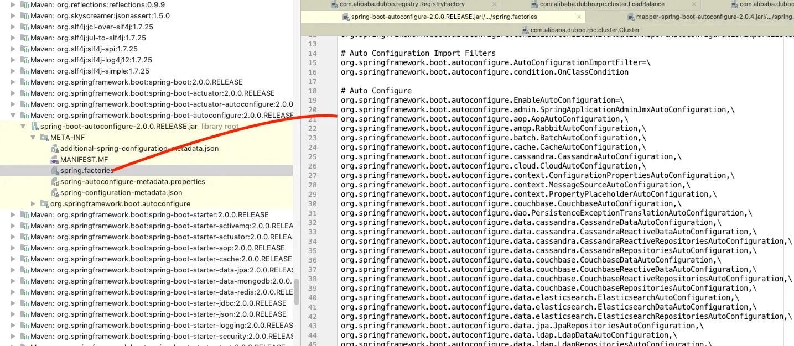This screenshot has height=346, width=794.
Task: Click jar archive icon of spring-boot-autoconfigure-2.0.0.RELEASE.jar
Action: pyautogui.click(x=34, y=126)
